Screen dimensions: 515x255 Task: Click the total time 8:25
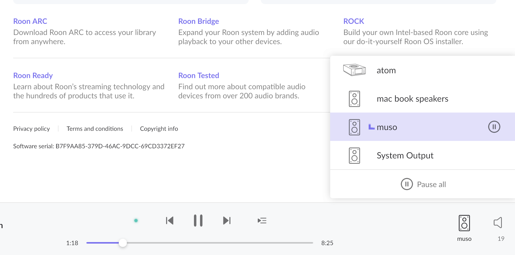coord(327,243)
